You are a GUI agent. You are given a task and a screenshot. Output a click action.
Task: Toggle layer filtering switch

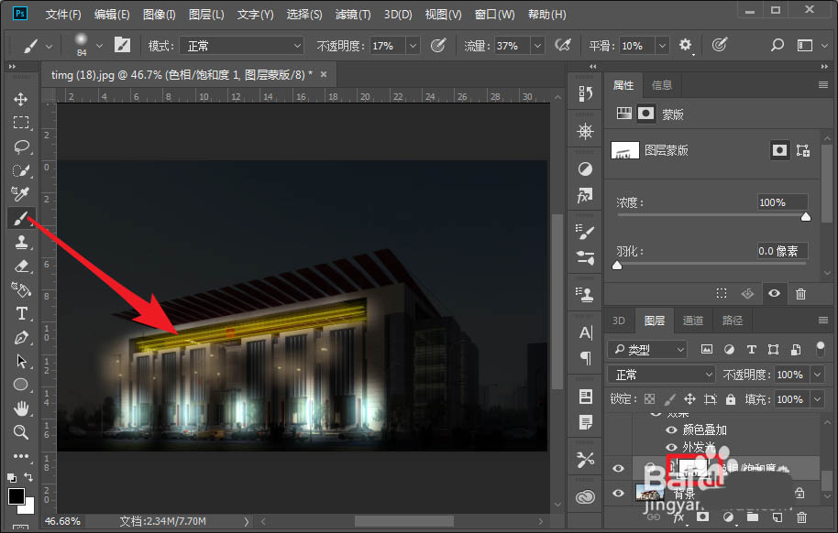click(x=821, y=349)
